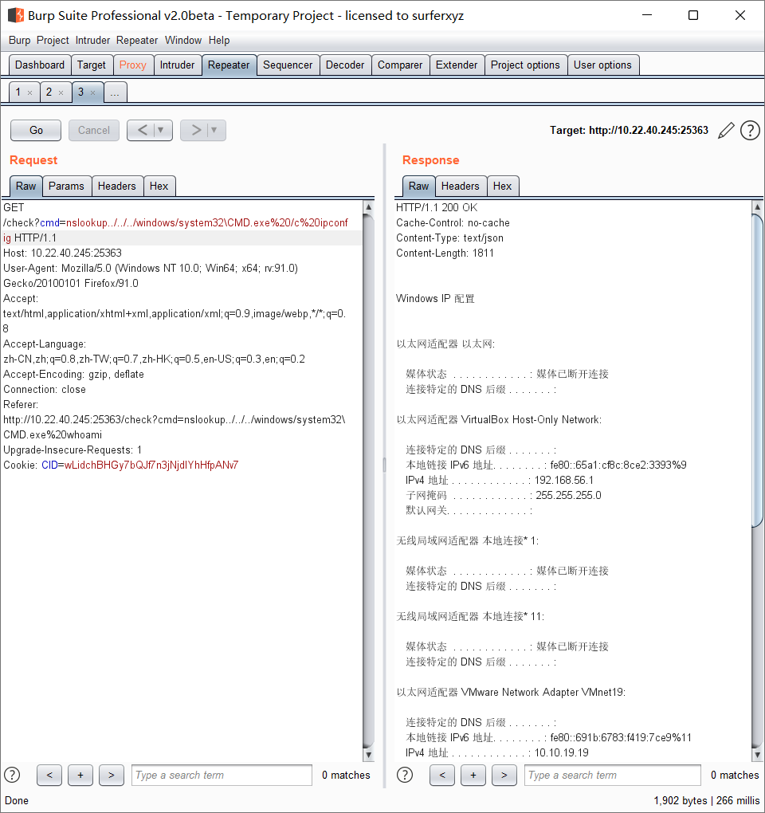Select Repeater tab 1
The width and height of the screenshot is (765, 813).
tap(18, 92)
